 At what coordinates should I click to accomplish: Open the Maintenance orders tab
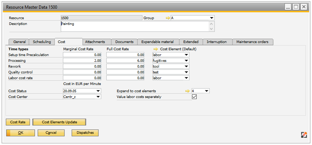(x=252, y=42)
